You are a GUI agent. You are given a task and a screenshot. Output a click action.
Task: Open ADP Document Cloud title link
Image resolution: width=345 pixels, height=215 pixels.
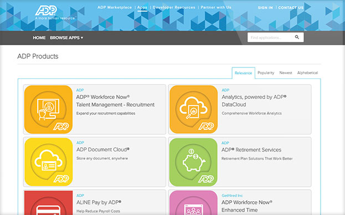tap(103, 150)
